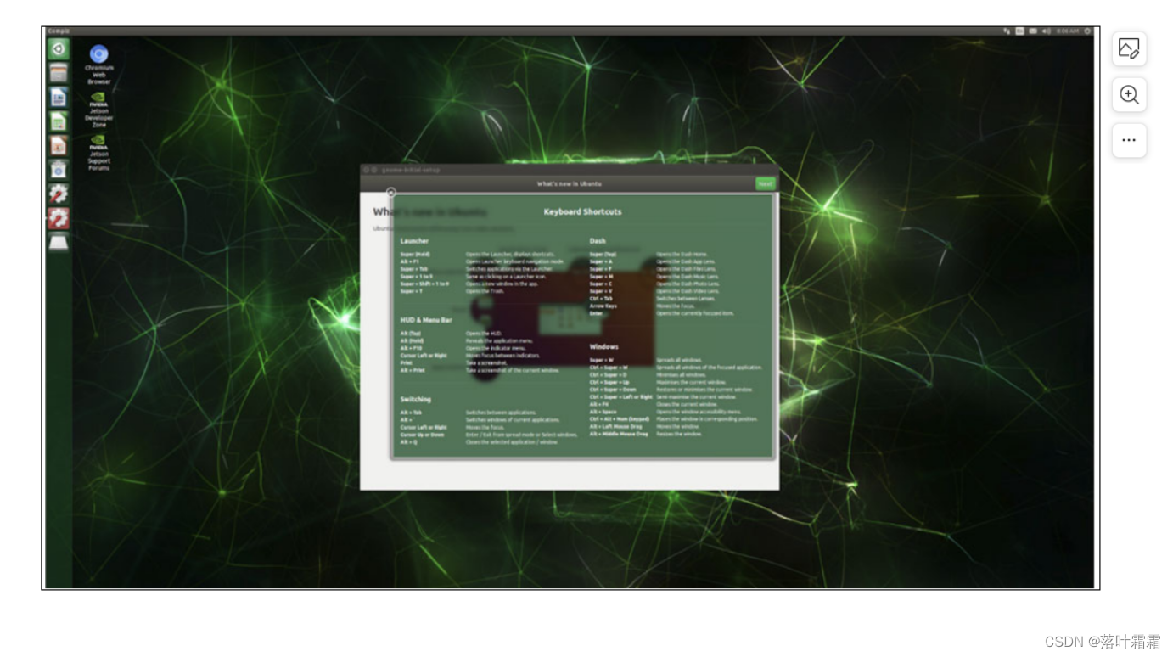The width and height of the screenshot is (1173, 657).
Task: Click the white drive icon in the launcher
Action: point(58,244)
